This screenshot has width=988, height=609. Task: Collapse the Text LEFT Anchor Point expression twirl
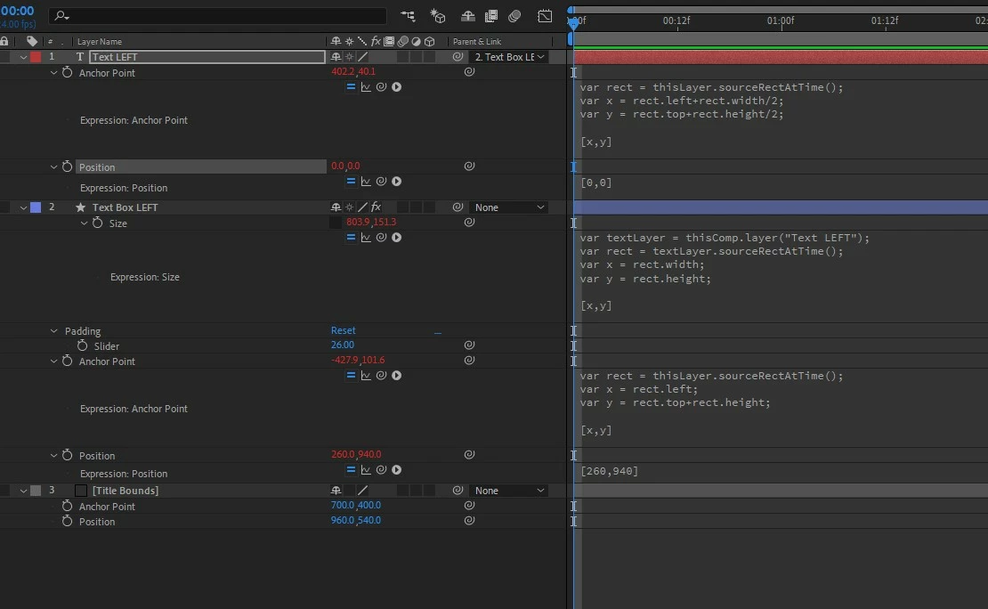pos(53,73)
